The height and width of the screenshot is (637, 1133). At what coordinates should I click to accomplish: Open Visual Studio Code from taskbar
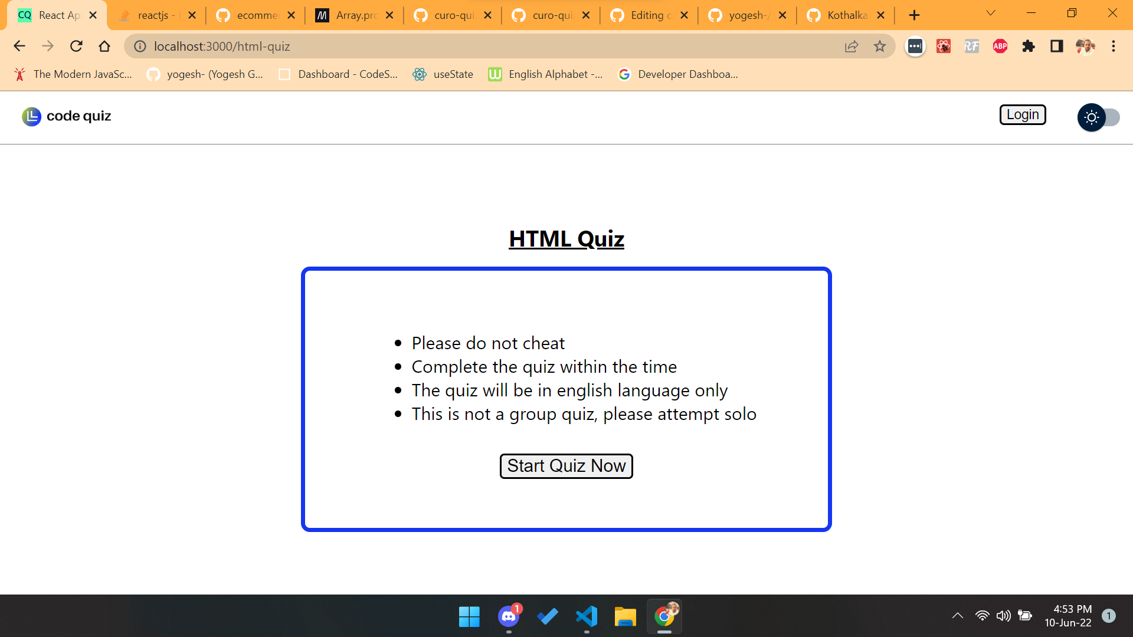[x=586, y=616]
